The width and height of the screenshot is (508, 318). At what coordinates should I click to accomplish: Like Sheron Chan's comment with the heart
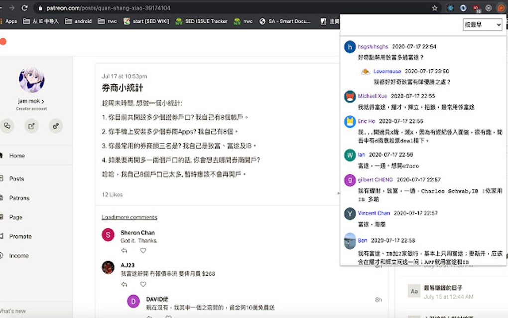[x=143, y=251]
